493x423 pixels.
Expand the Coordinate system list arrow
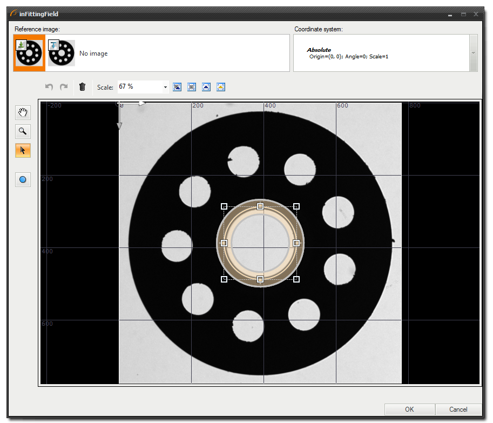click(474, 53)
